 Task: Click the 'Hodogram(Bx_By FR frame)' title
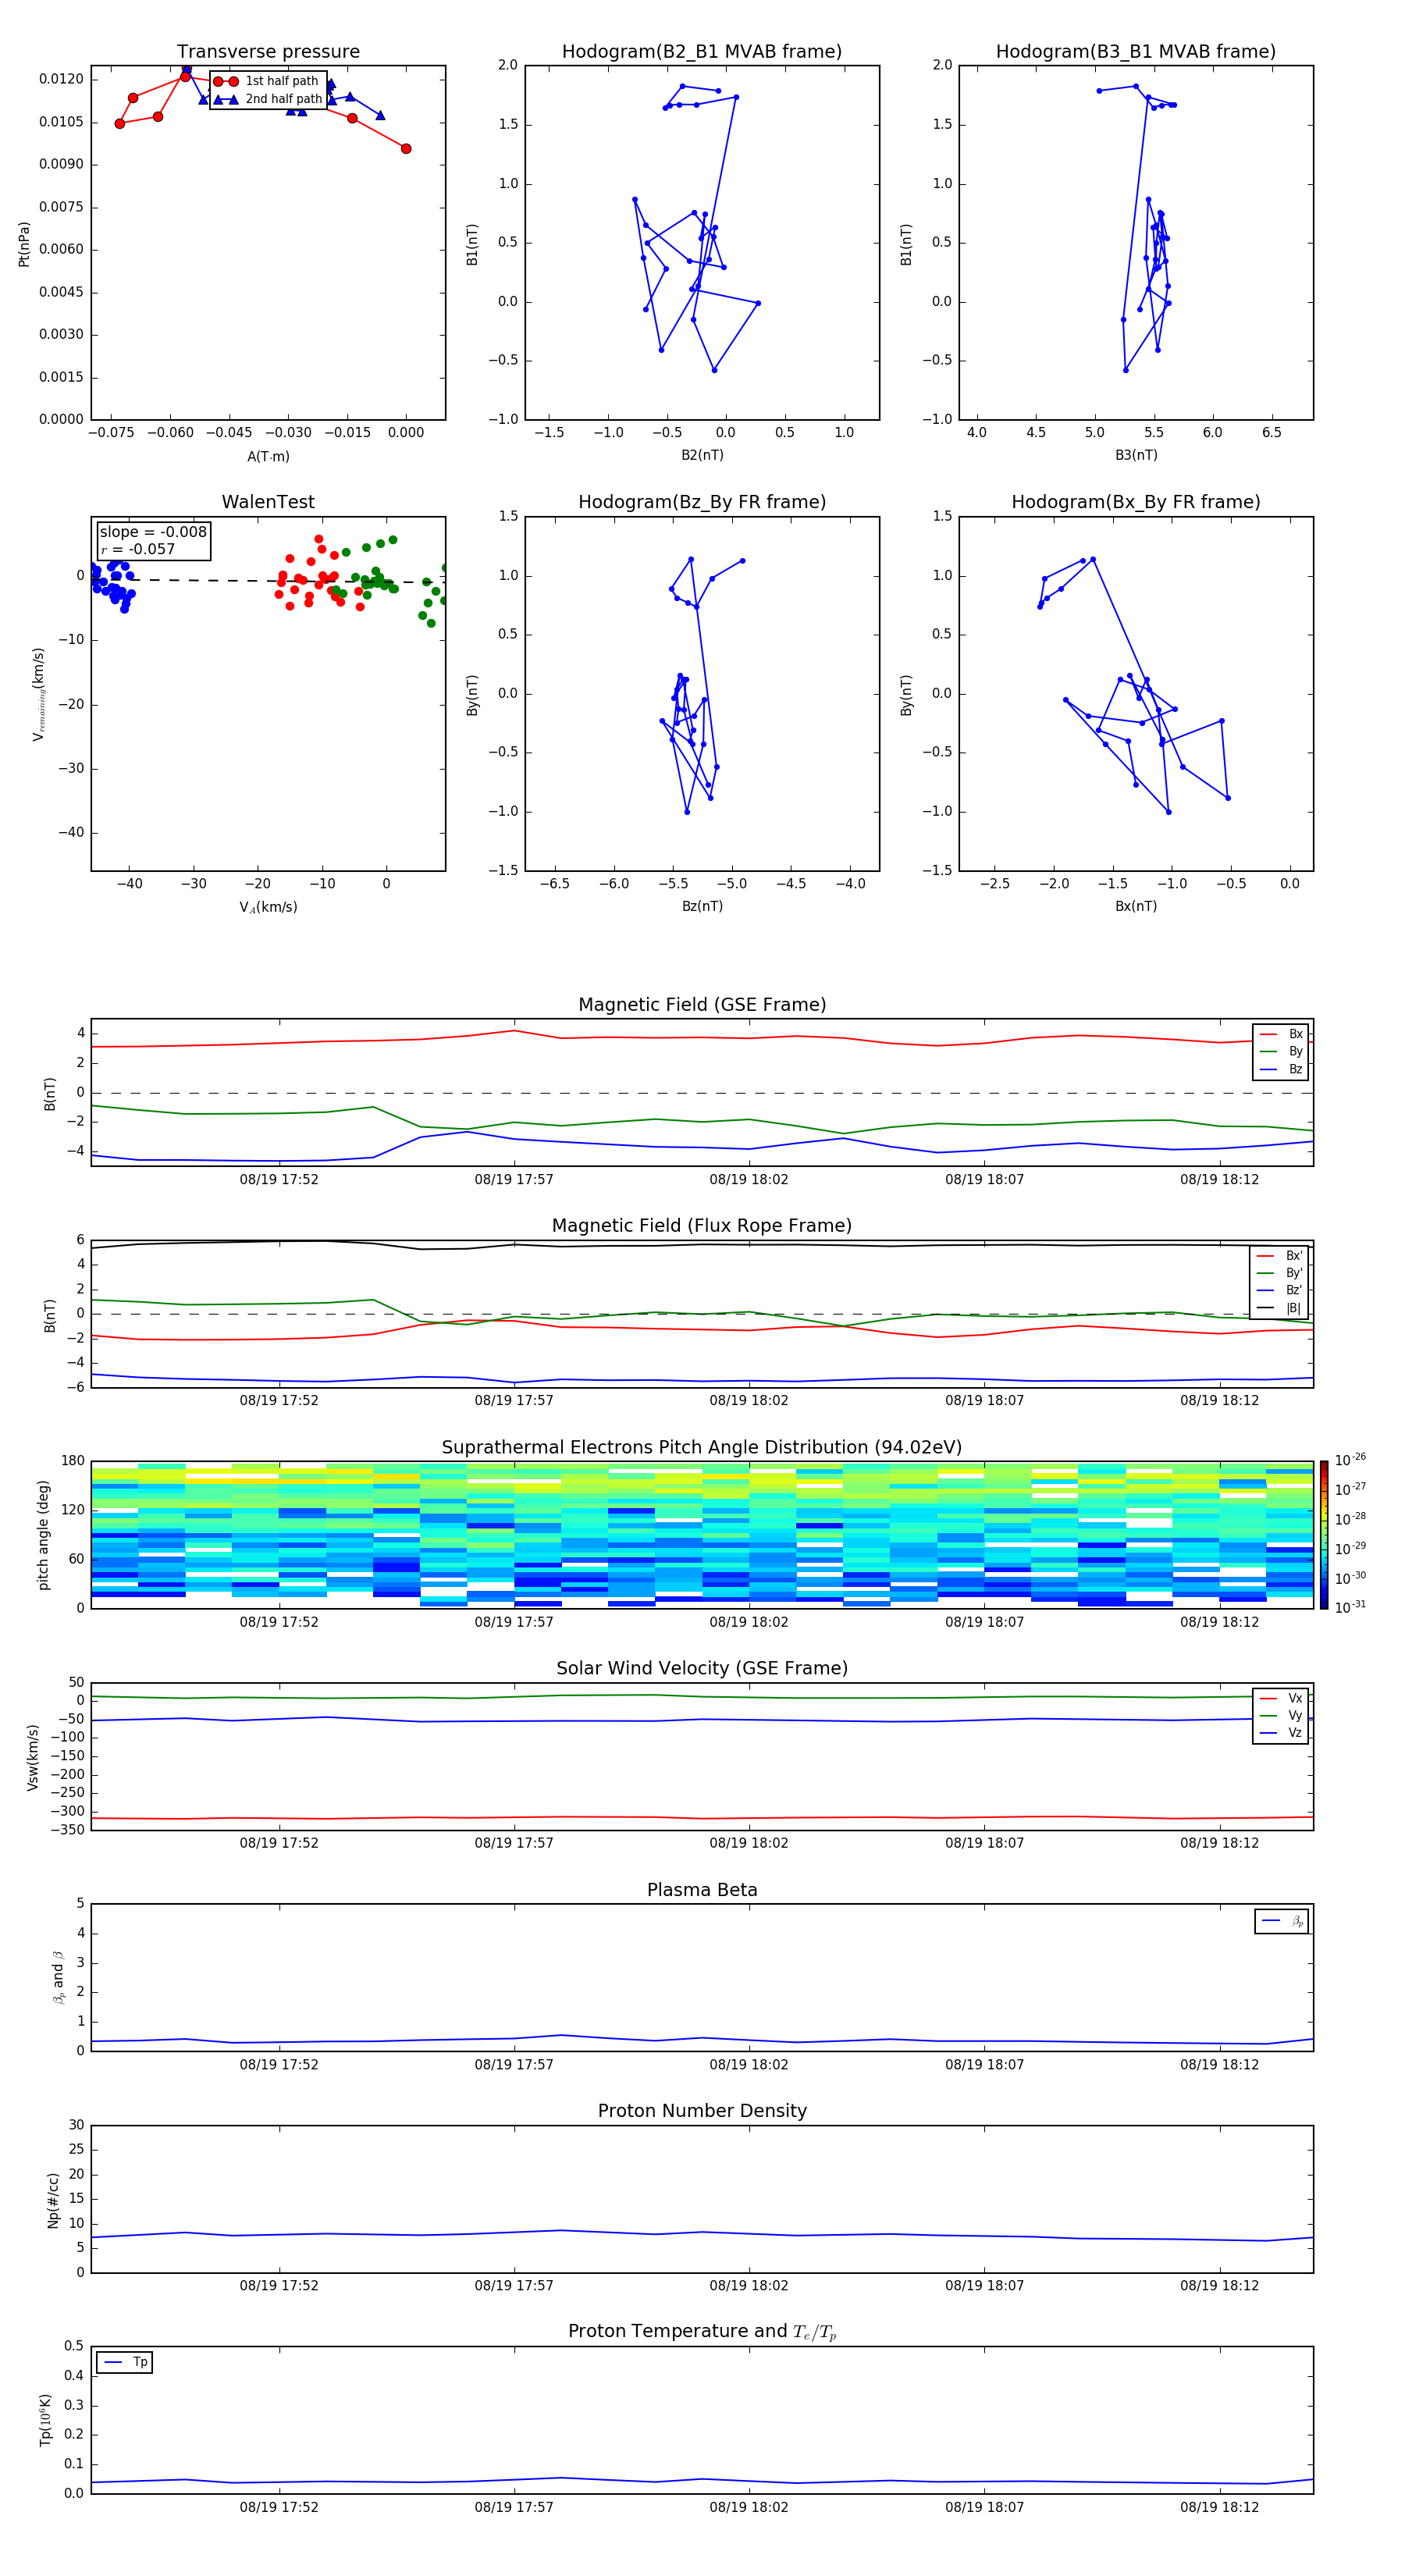pyautogui.click(x=1136, y=502)
